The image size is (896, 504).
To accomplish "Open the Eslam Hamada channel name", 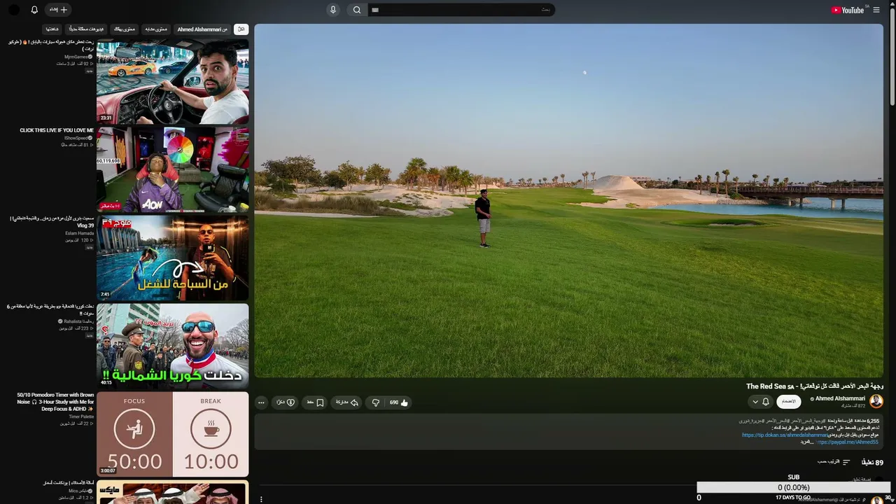I will tap(80, 233).
